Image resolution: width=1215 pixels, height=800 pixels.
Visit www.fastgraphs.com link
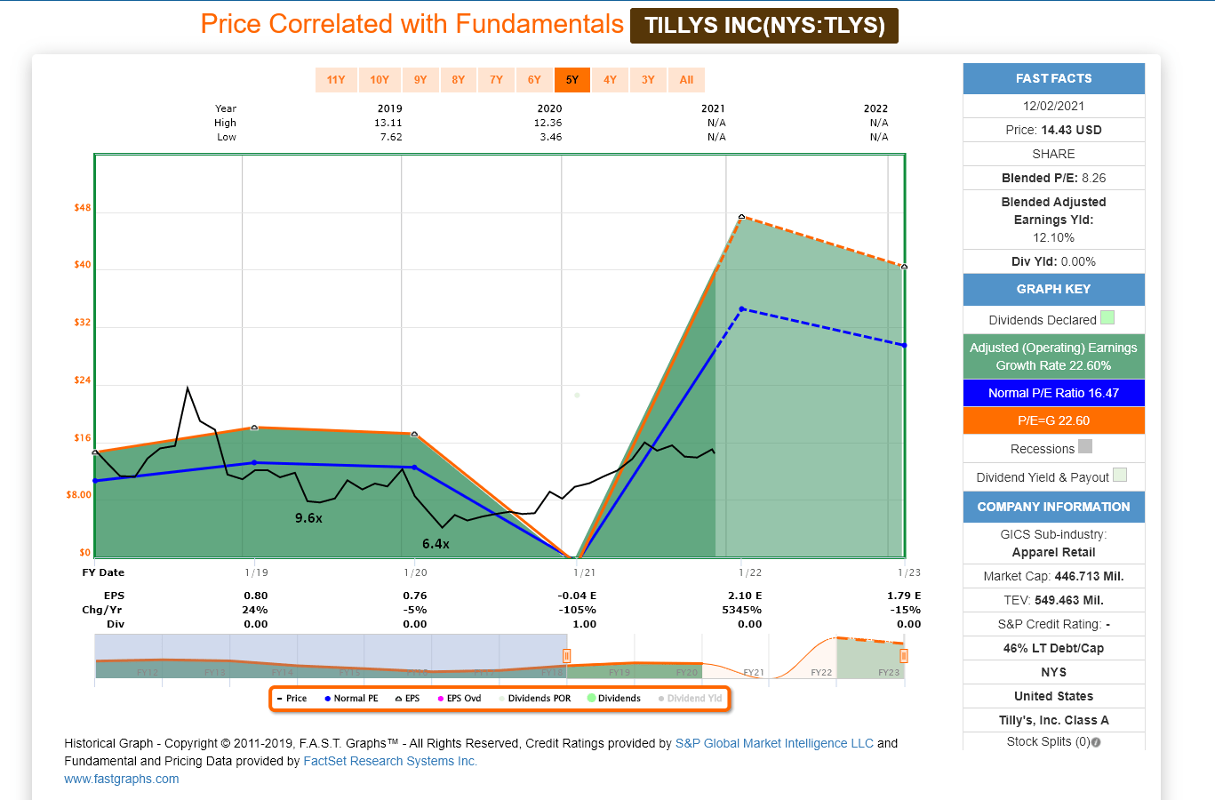tap(122, 779)
